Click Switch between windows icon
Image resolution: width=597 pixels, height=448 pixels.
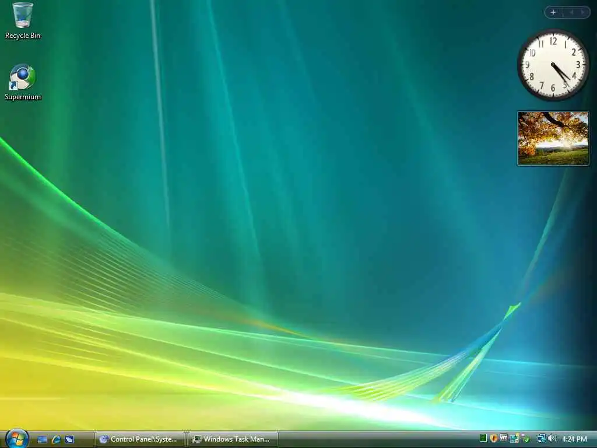69,439
